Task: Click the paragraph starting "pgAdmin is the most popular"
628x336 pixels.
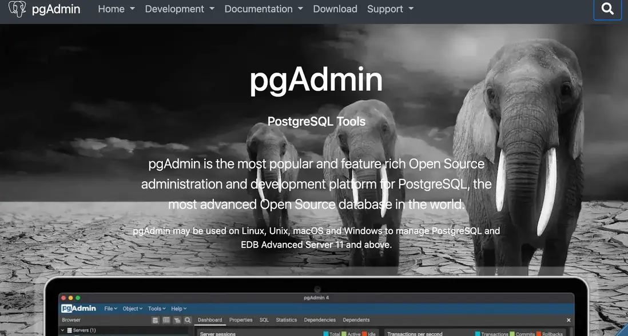Action: (316, 184)
